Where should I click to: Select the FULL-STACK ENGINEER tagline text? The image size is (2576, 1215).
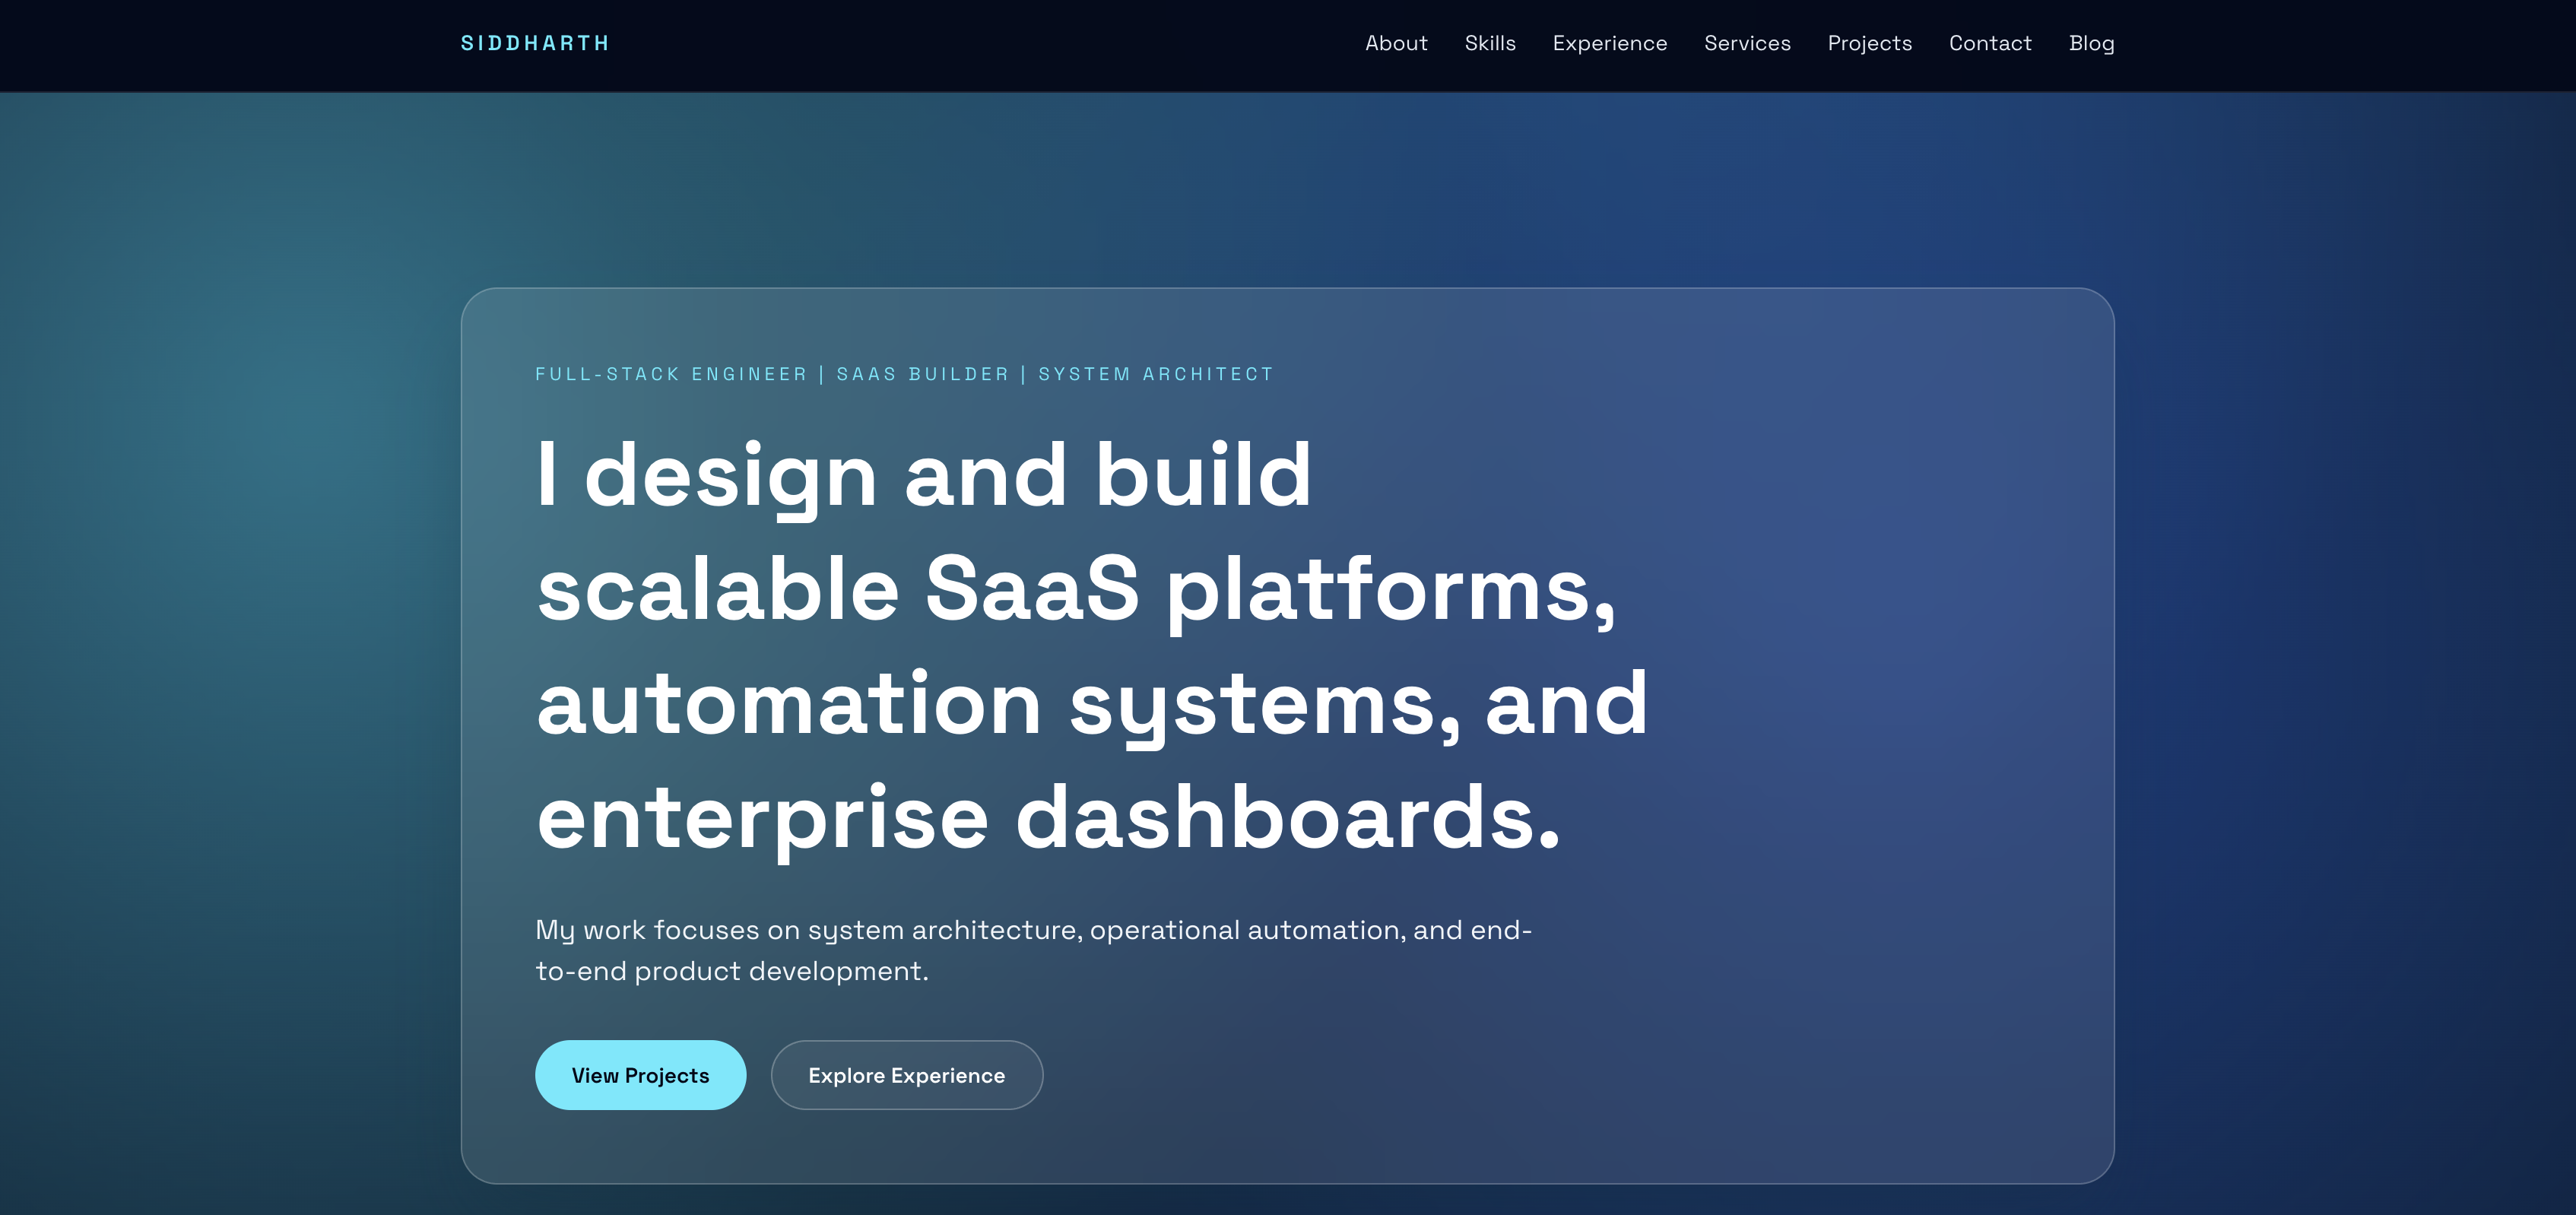pos(903,374)
